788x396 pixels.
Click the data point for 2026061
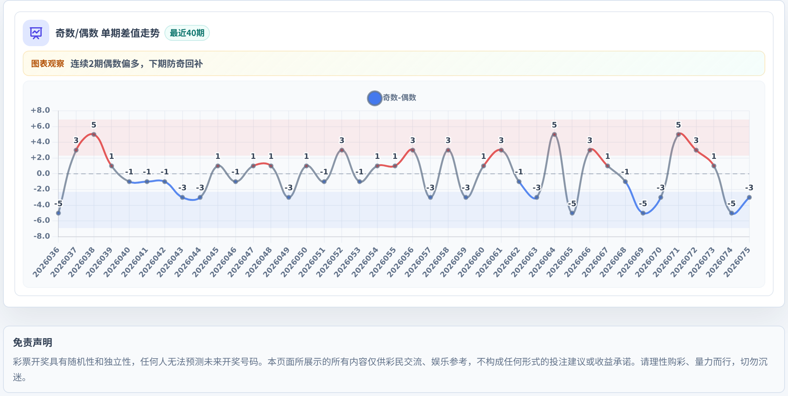501,150
